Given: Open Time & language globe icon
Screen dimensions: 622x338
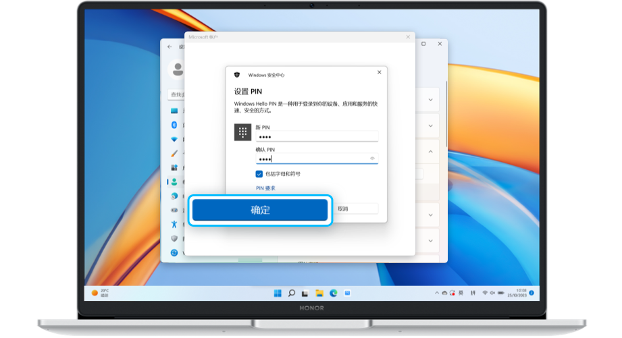Looking at the screenshot, I should (174, 196).
